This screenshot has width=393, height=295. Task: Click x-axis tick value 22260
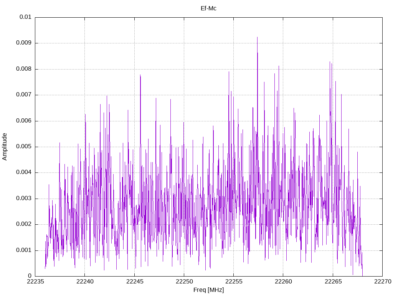point(283,282)
